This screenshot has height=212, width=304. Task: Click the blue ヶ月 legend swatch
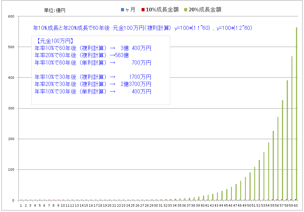[122, 10]
